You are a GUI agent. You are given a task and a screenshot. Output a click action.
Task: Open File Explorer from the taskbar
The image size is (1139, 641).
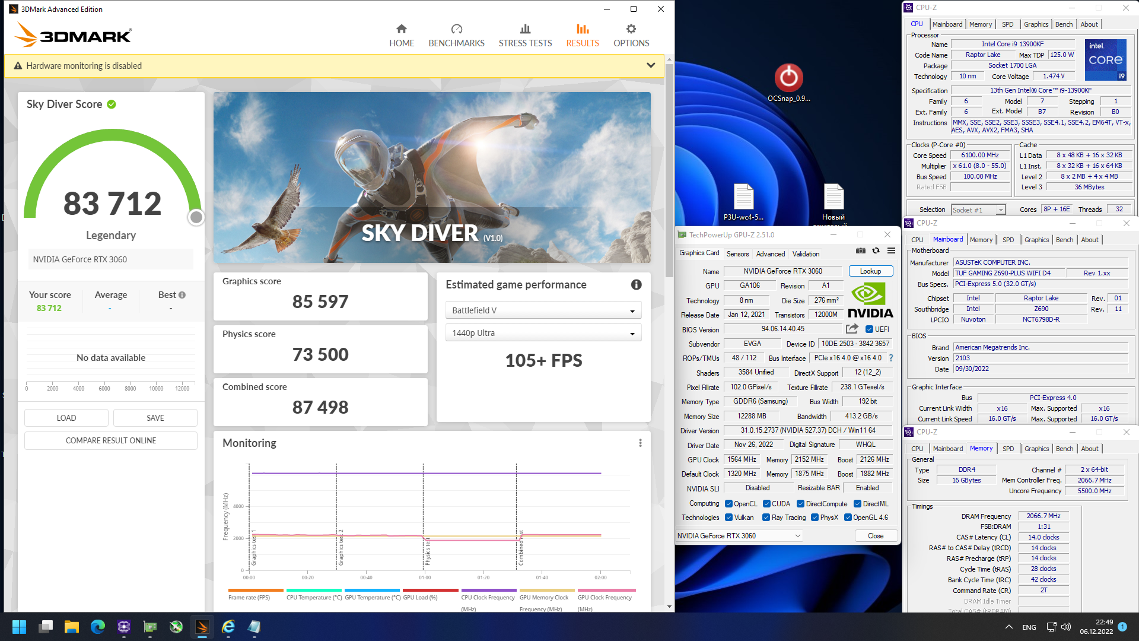[72, 627]
